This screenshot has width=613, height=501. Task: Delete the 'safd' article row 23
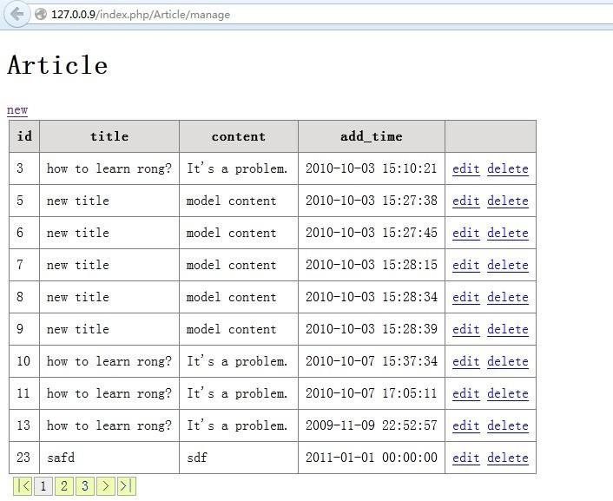(508, 458)
